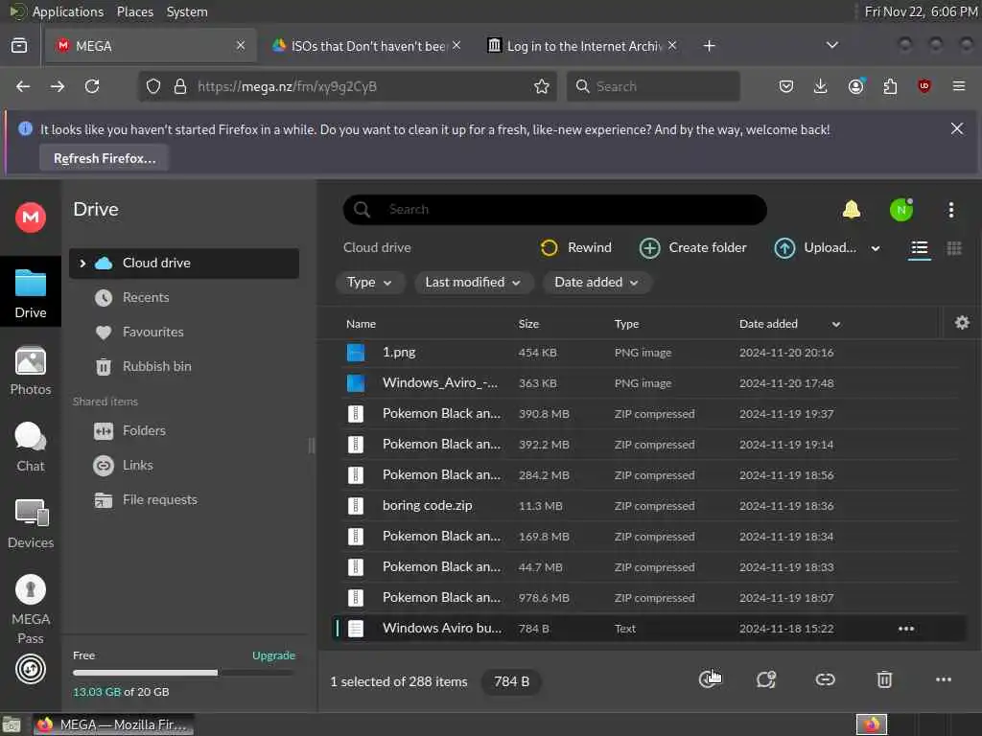Screen dimensions: 982x736
Task: Click Rewind button
Action: click(575, 248)
